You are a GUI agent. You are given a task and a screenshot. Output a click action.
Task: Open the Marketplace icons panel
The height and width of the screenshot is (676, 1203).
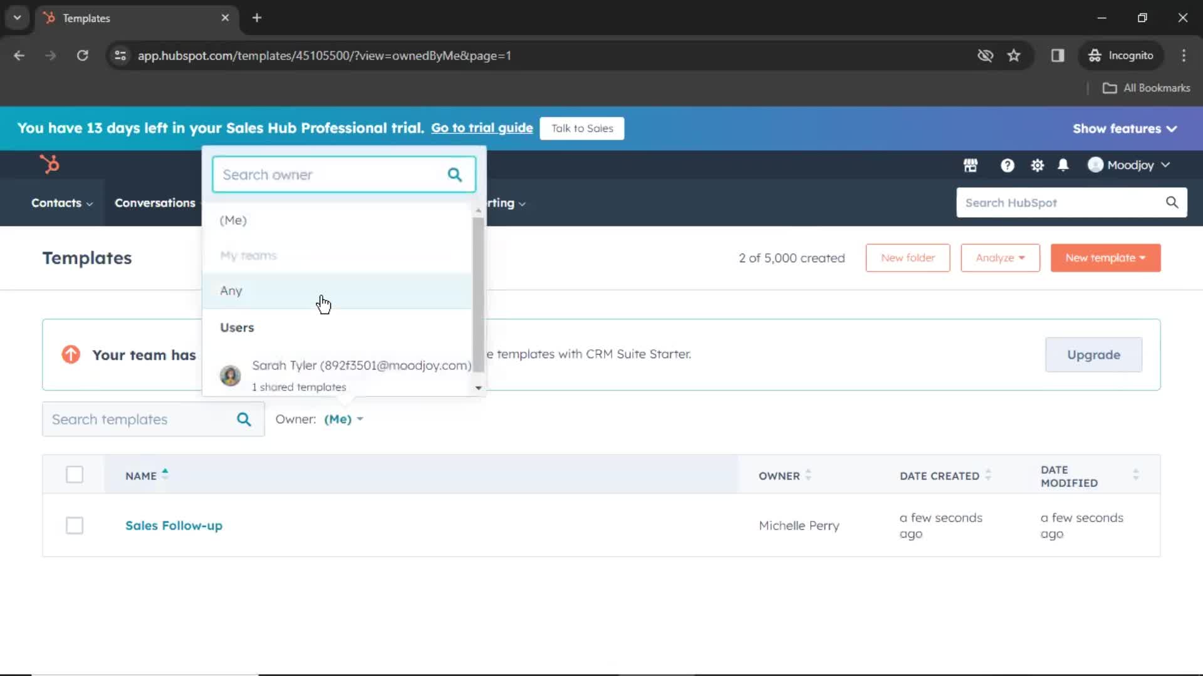(x=970, y=164)
